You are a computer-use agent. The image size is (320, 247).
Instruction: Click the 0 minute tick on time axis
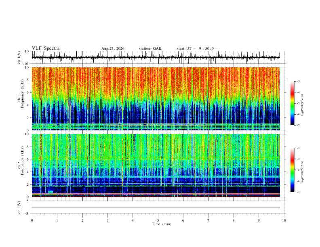32,220
